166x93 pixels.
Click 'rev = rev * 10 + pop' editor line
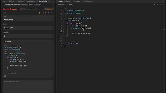click(81, 33)
